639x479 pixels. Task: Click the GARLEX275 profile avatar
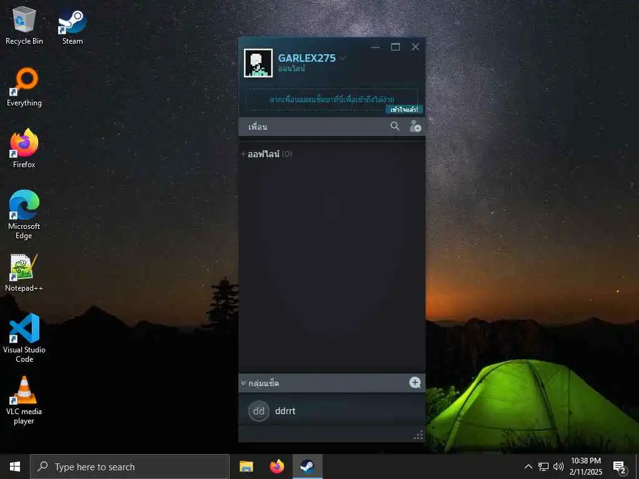(258, 63)
